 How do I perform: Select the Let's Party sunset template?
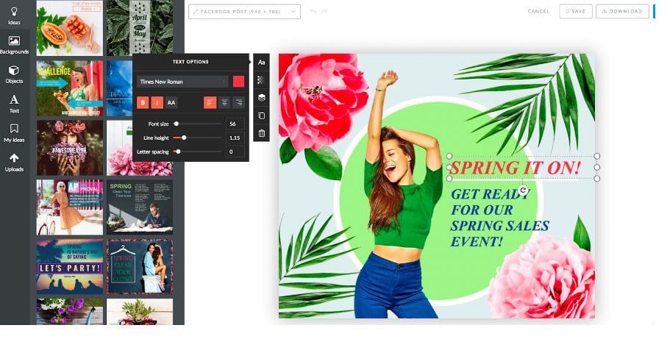pos(70,266)
